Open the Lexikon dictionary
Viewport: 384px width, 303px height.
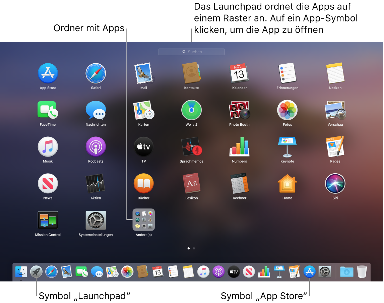(x=191, y=183)
